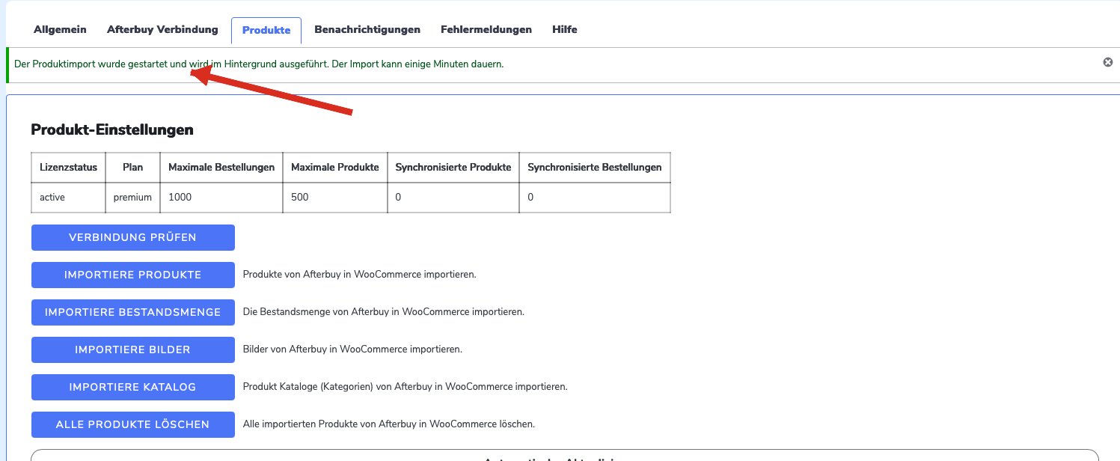Start import with IMPORTIERE PRODUKTE
The height and width of the screenshot is (461, 1120).
pos(132,275)
